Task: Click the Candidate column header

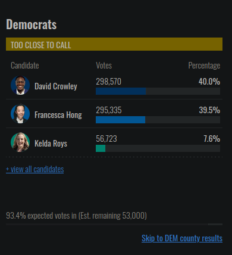Action: pyautogui.click(x=25, y=66)
